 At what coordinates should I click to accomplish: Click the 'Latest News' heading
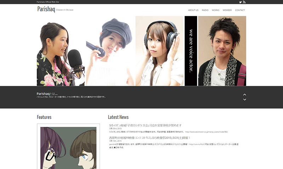[118, 117]
